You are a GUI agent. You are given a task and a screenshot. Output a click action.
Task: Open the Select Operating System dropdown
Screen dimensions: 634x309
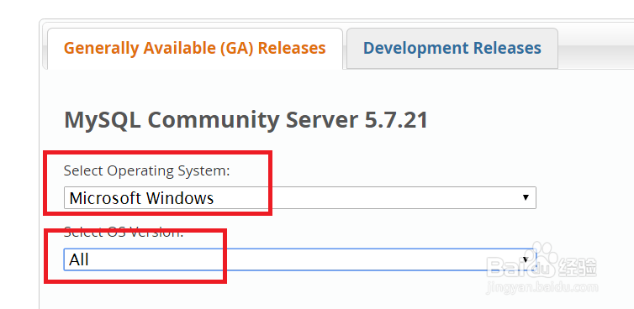coord(300,198)
